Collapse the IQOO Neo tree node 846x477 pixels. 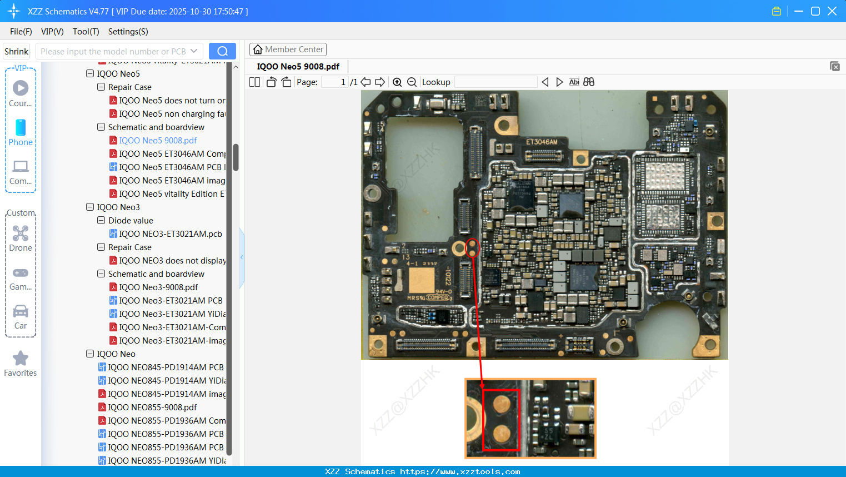pyautogui.click(x=90, y=354)
